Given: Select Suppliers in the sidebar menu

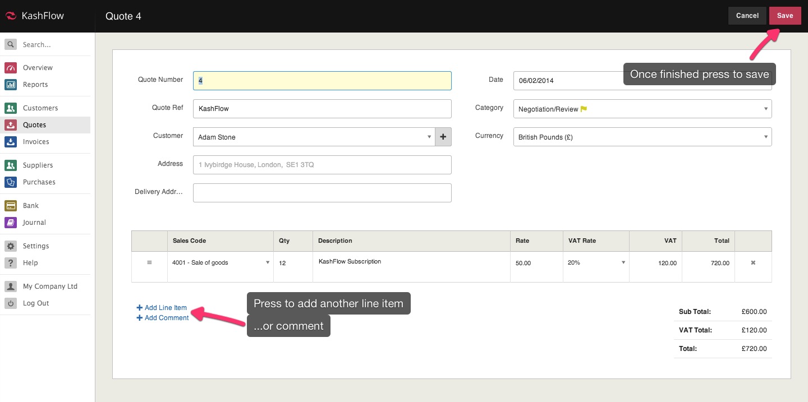Looking at the screenshot, I should click(x=38, y=165).
